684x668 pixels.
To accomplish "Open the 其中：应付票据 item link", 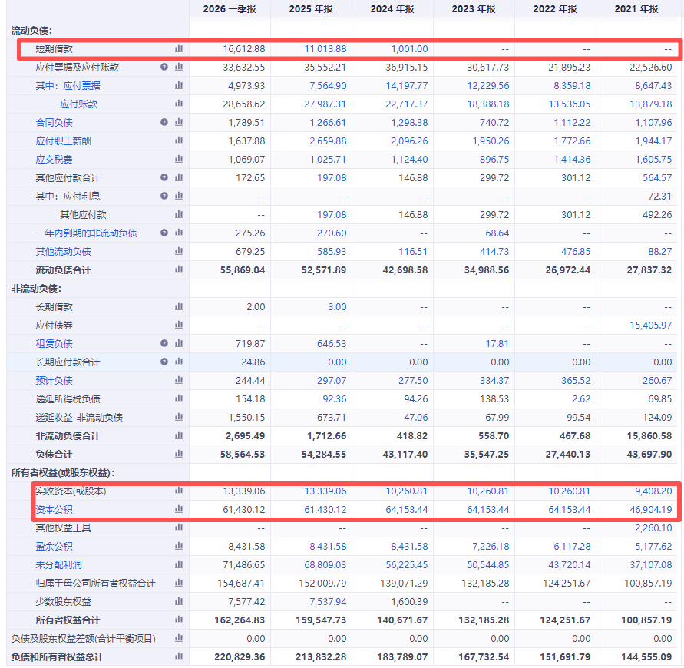I will pos(68,85).
